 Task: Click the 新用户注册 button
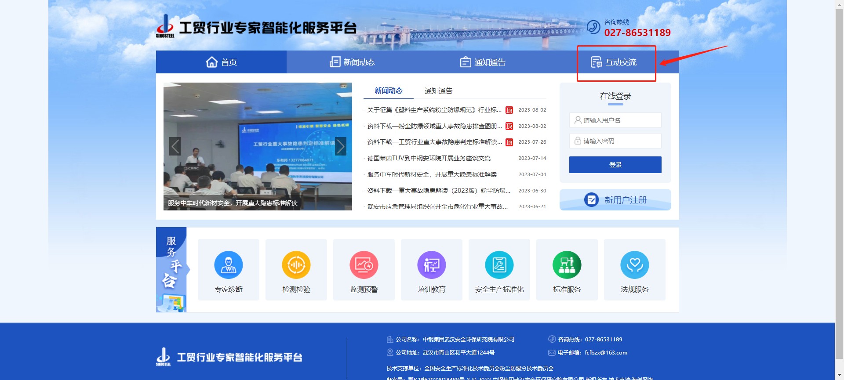pos(615,200)
